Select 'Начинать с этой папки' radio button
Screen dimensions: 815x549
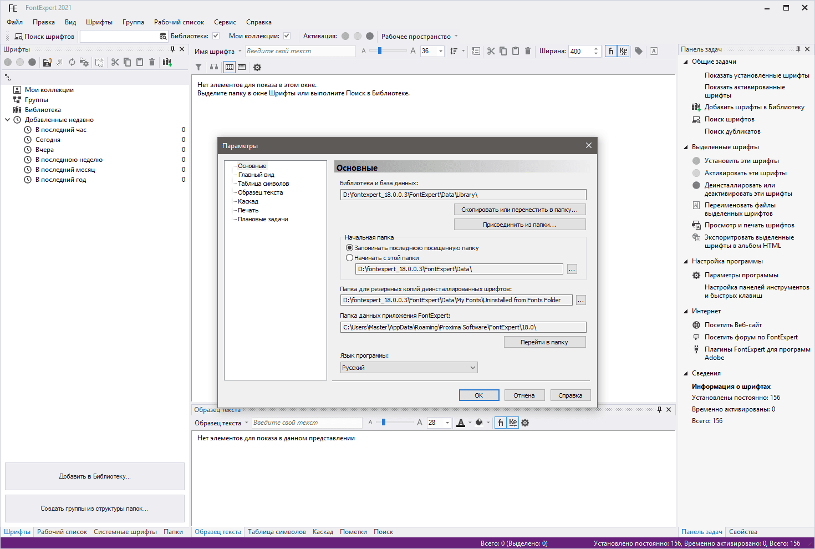click(x=349, y=258)
